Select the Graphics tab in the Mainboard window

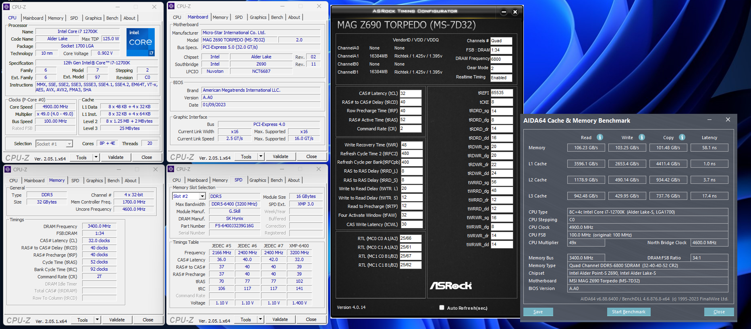tap(258, 17)
